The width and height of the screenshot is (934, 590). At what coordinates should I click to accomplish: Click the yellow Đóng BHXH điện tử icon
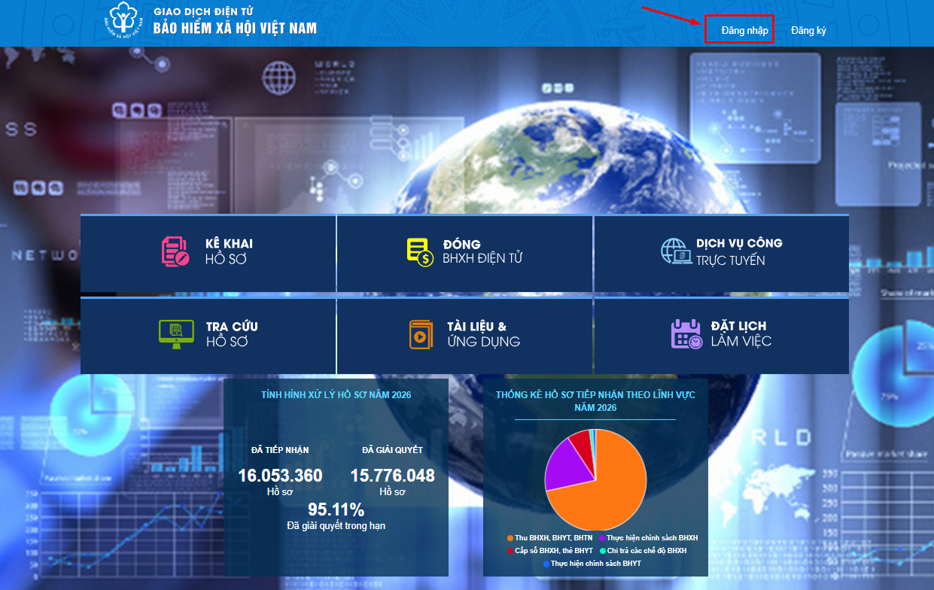(420, 251)
